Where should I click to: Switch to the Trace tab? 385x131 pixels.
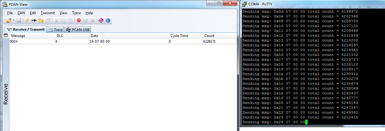pyautogui.click(x=55, y=30)
